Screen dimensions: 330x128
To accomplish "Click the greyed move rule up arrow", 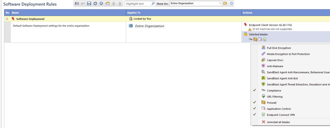I will point(113,4).
